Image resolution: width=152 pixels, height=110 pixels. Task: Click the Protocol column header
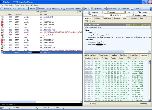tap(18, 14)
